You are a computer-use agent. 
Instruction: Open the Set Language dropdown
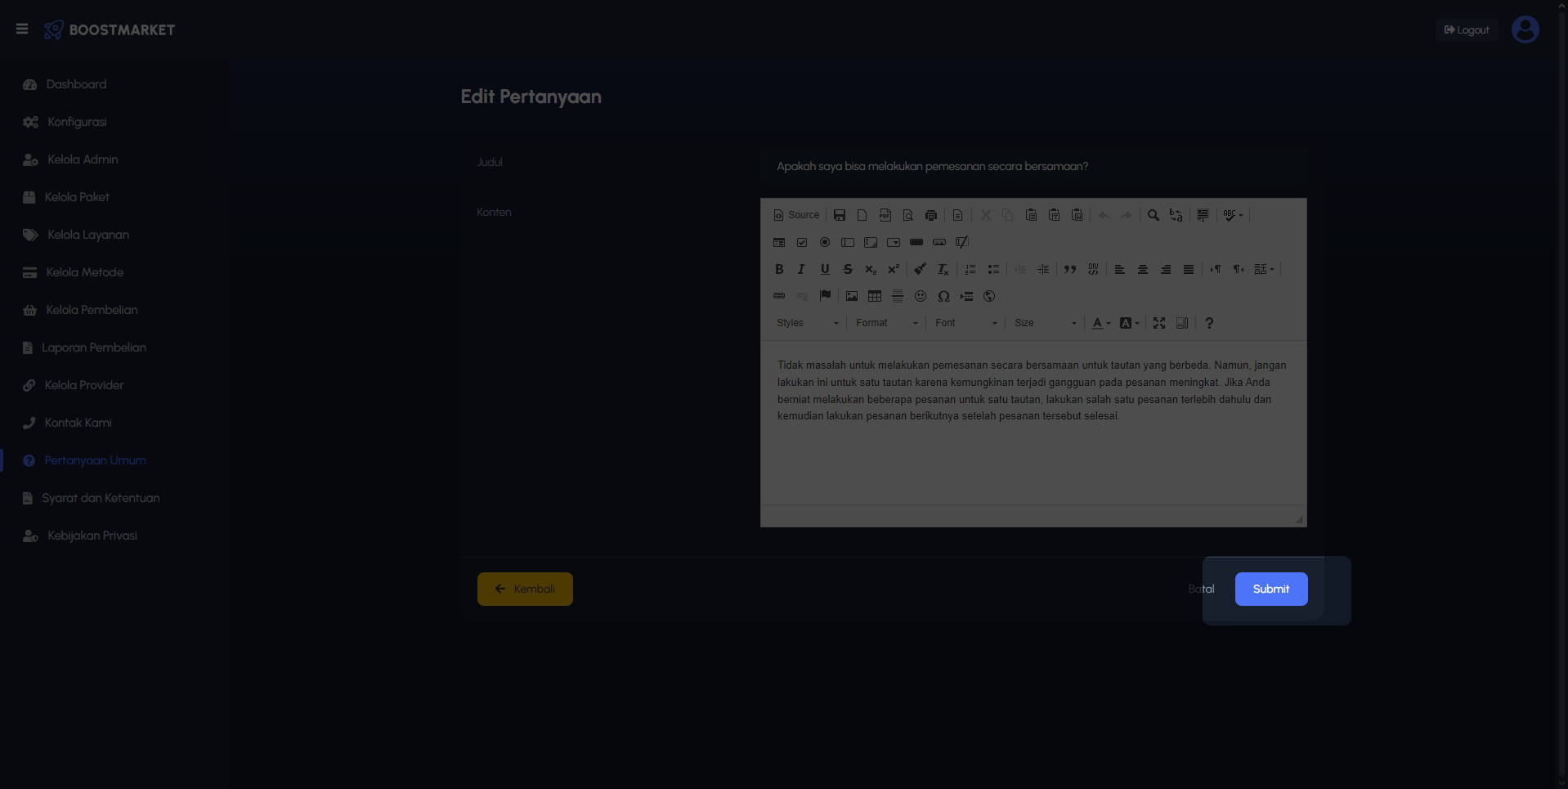pos(1265,269)
